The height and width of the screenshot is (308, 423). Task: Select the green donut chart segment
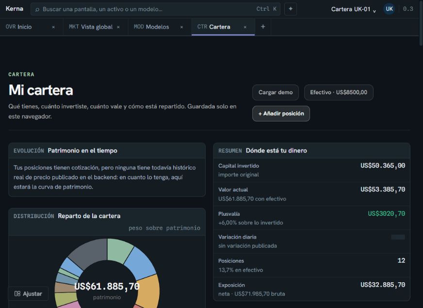(x=118, y=249)
